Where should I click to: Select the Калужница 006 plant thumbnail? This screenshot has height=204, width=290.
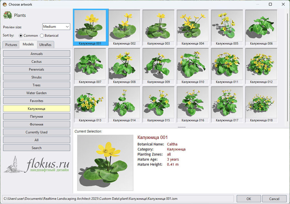pyautogui.click(x=261, y=27)
